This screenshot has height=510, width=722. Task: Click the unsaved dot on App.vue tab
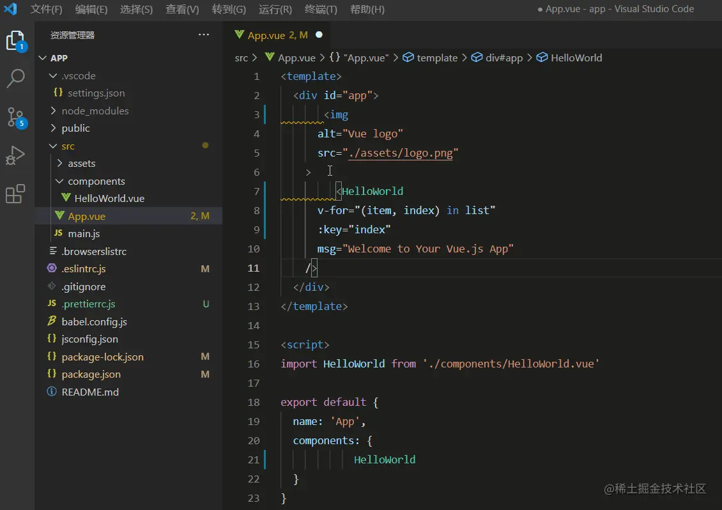[x=319, y=35]
